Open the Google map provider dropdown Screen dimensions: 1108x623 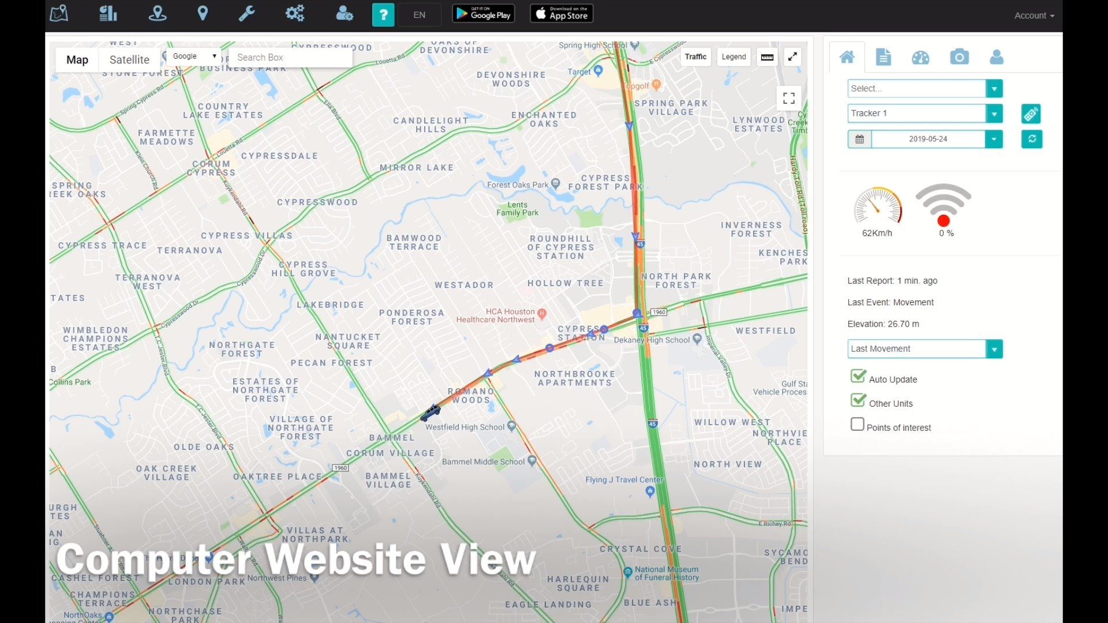click(194, 56)
